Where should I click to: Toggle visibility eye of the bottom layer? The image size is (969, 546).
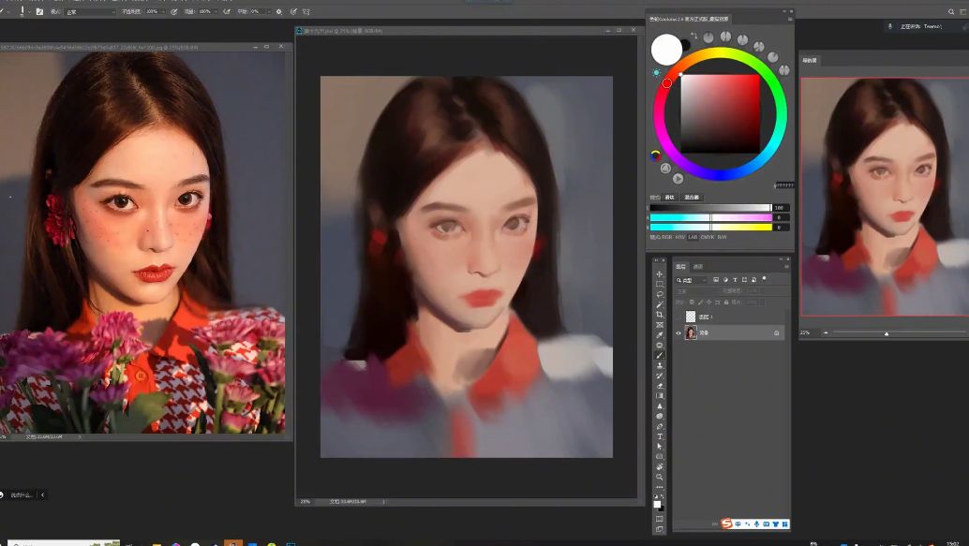tap(678, 332)
